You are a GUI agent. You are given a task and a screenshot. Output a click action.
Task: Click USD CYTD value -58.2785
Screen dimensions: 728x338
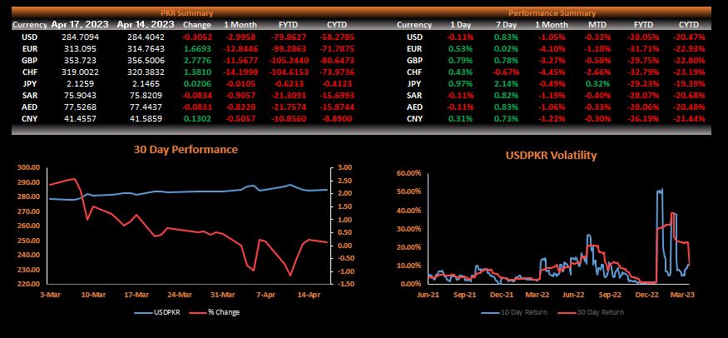coord(336,37)
